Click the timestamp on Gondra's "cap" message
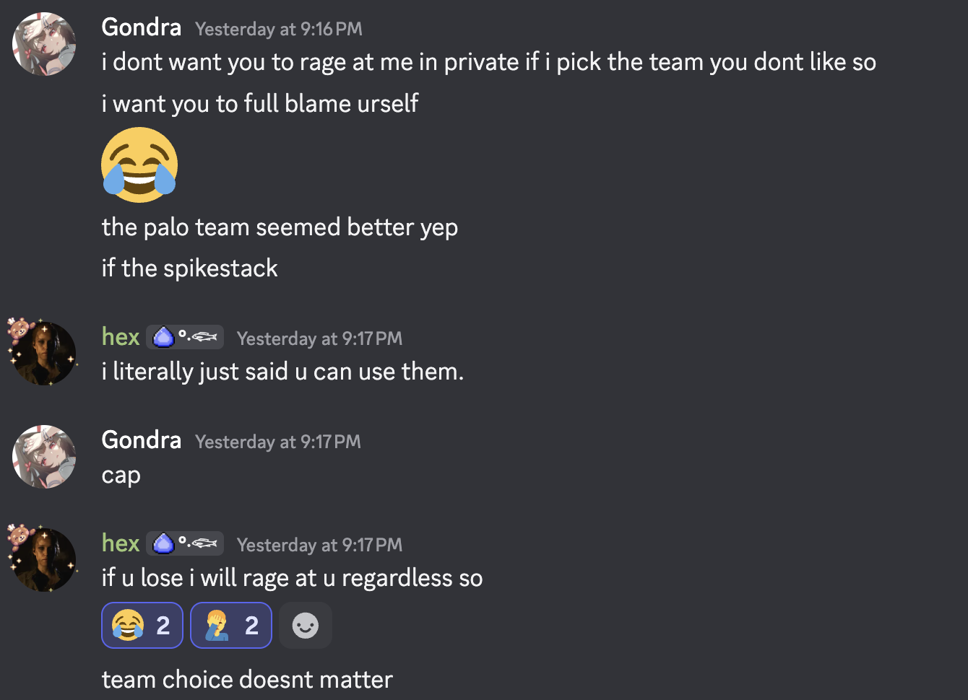The width and height of the screenshot is (968, 700). (278, 442)
